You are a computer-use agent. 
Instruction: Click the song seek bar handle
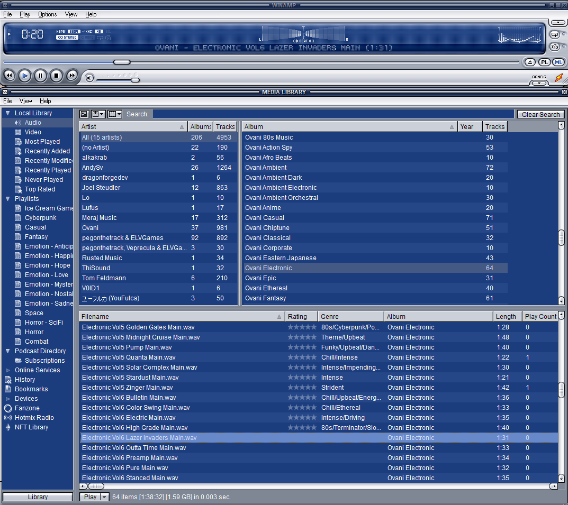[x=122, y=62]
